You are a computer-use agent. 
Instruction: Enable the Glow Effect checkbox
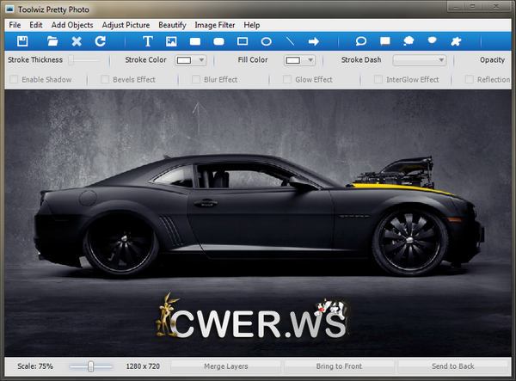[x=287, y=80]
